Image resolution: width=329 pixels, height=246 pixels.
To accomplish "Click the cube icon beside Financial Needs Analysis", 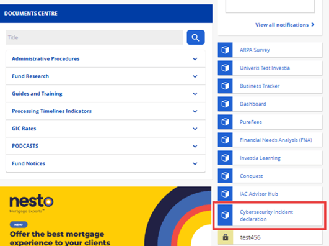I will pos(225,140).
